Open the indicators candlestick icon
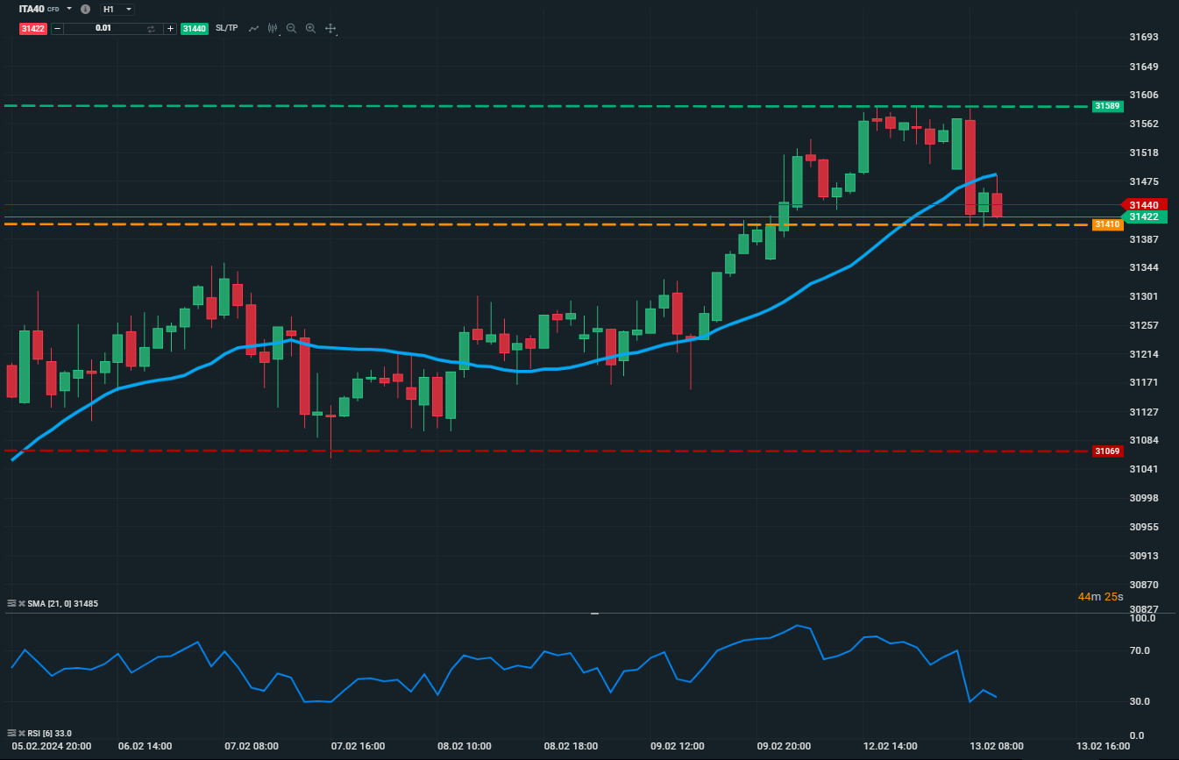Screen dimensions: 1179x760 [273, 28]
